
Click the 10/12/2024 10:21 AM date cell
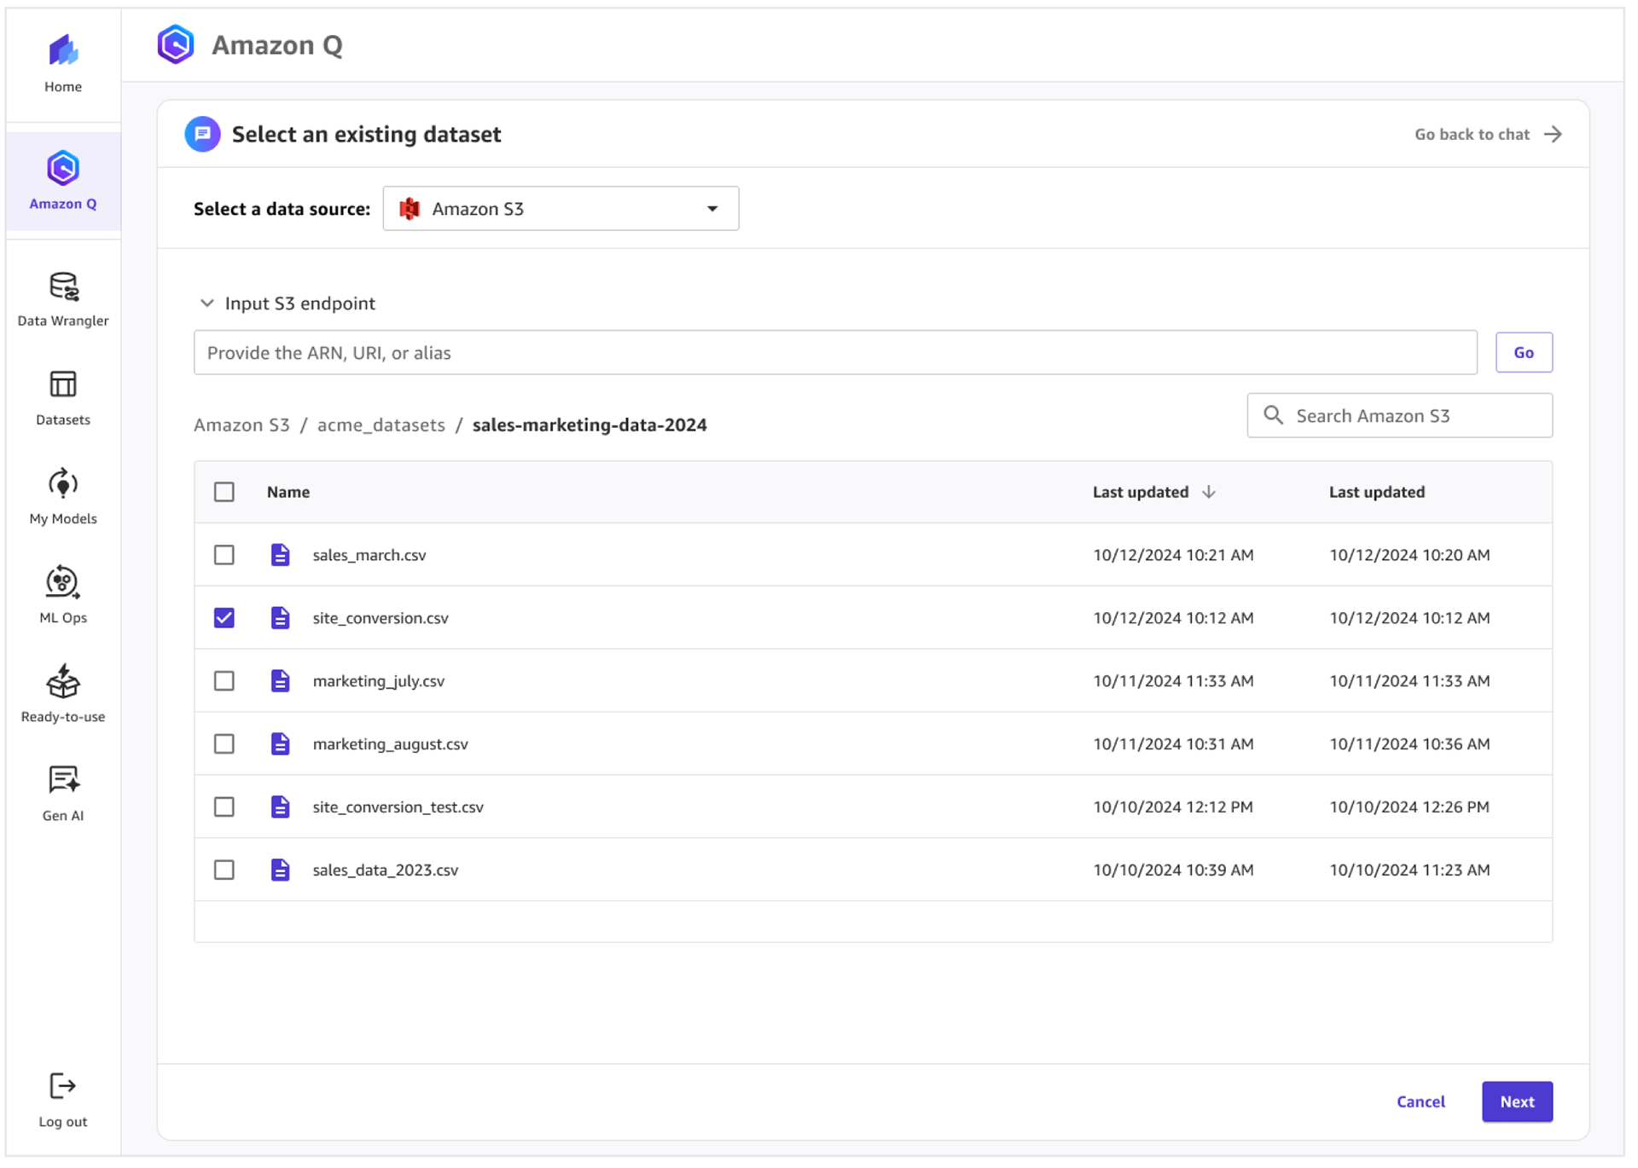tap(1173, 555)
